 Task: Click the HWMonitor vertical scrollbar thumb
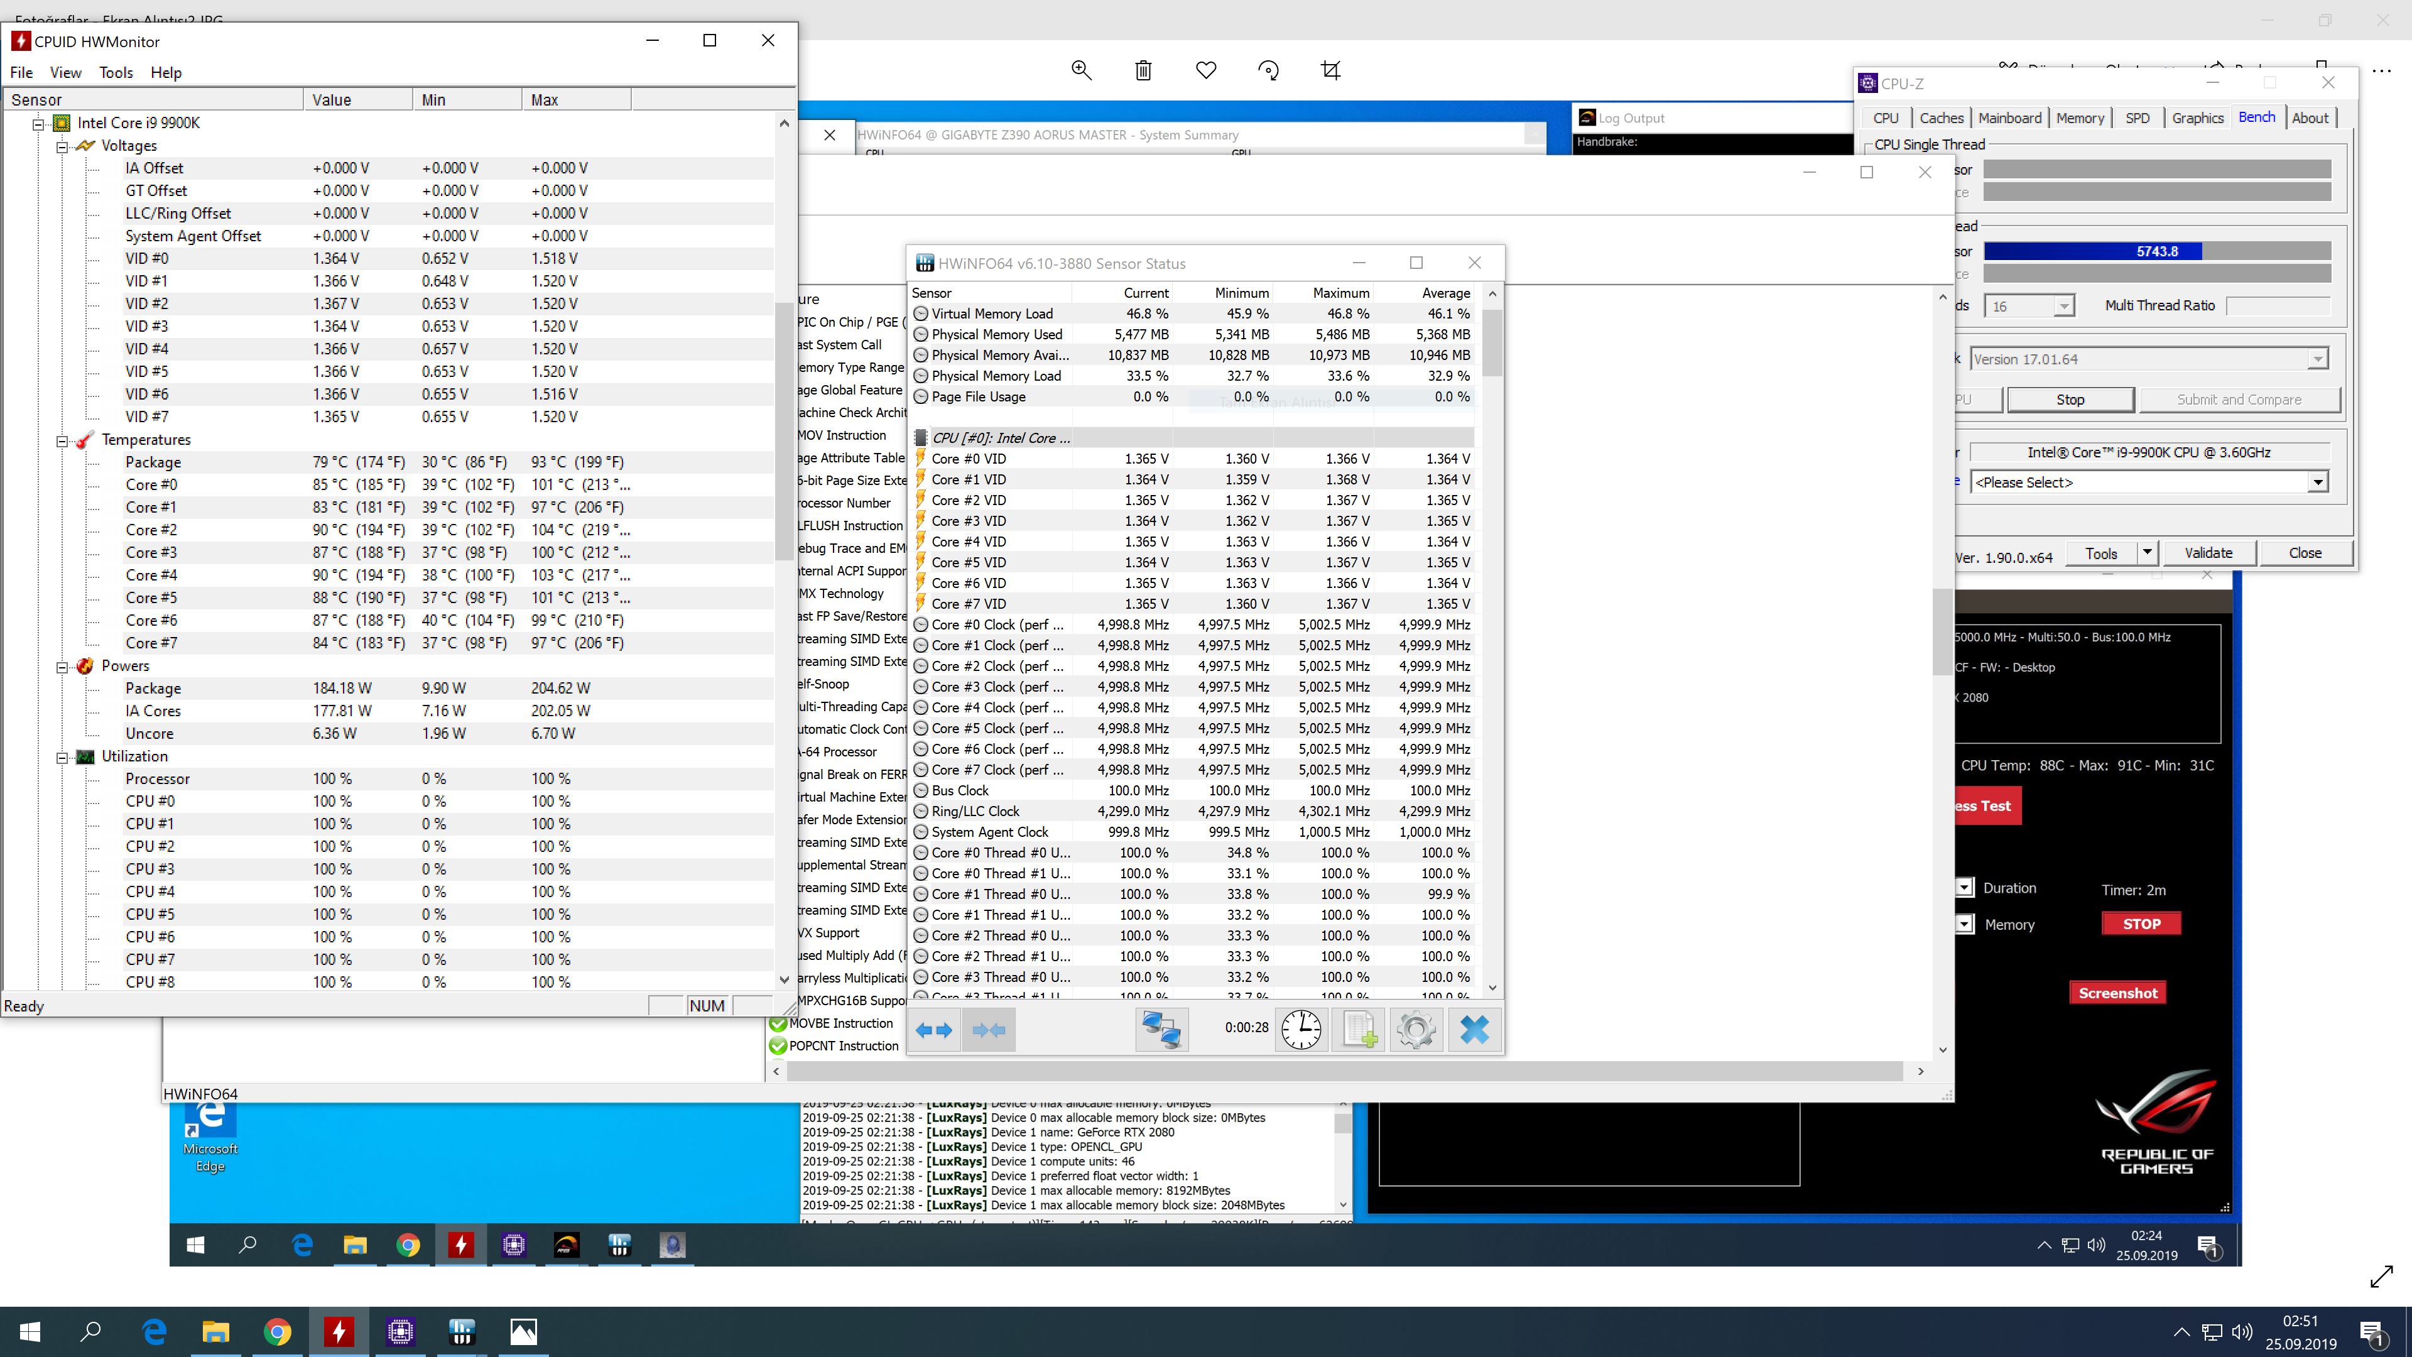pyautogui.click(x=784, y=431)
